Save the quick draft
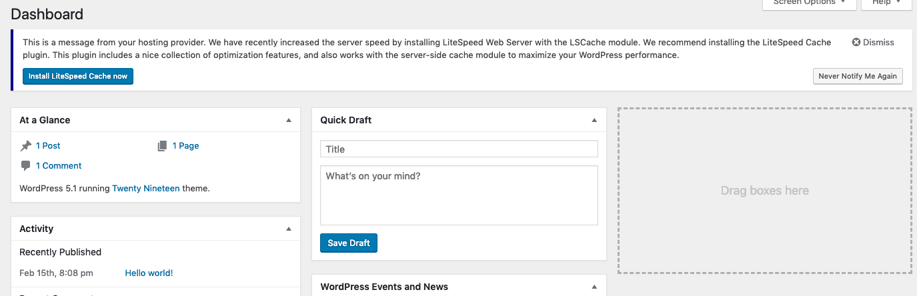The height and width of the screenshot is (296, 917). 349,243
